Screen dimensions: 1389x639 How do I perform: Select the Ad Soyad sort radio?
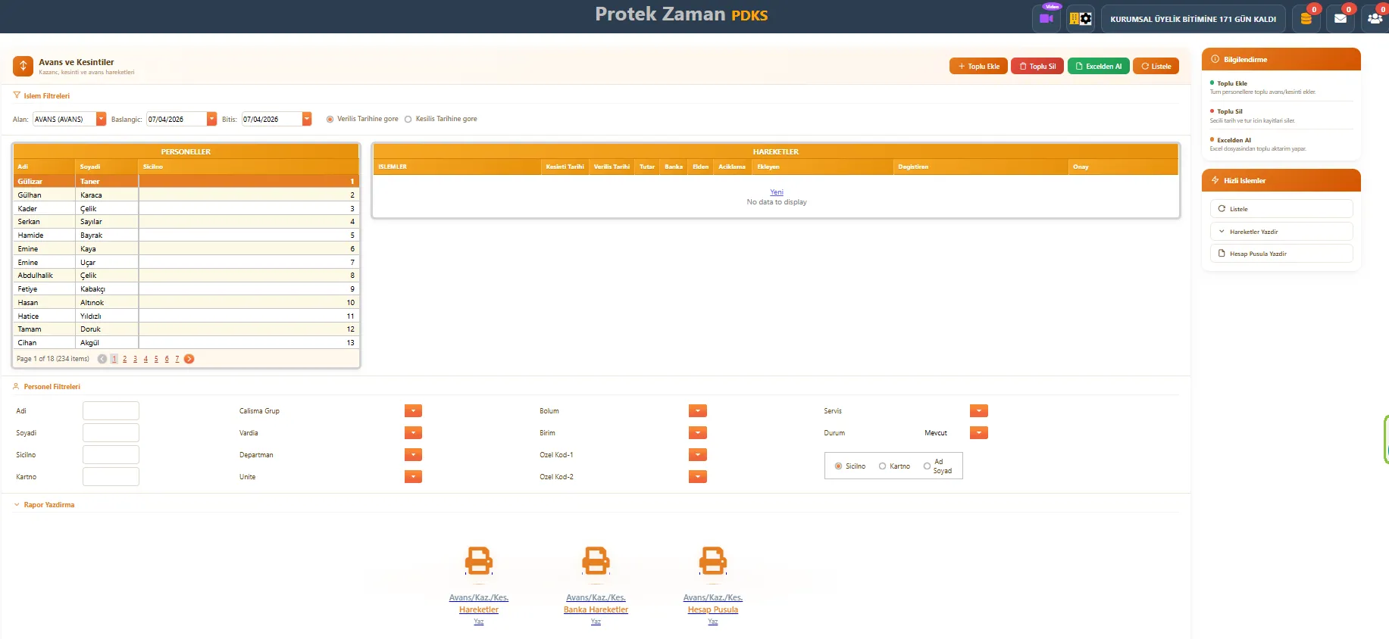pos(927,466)
